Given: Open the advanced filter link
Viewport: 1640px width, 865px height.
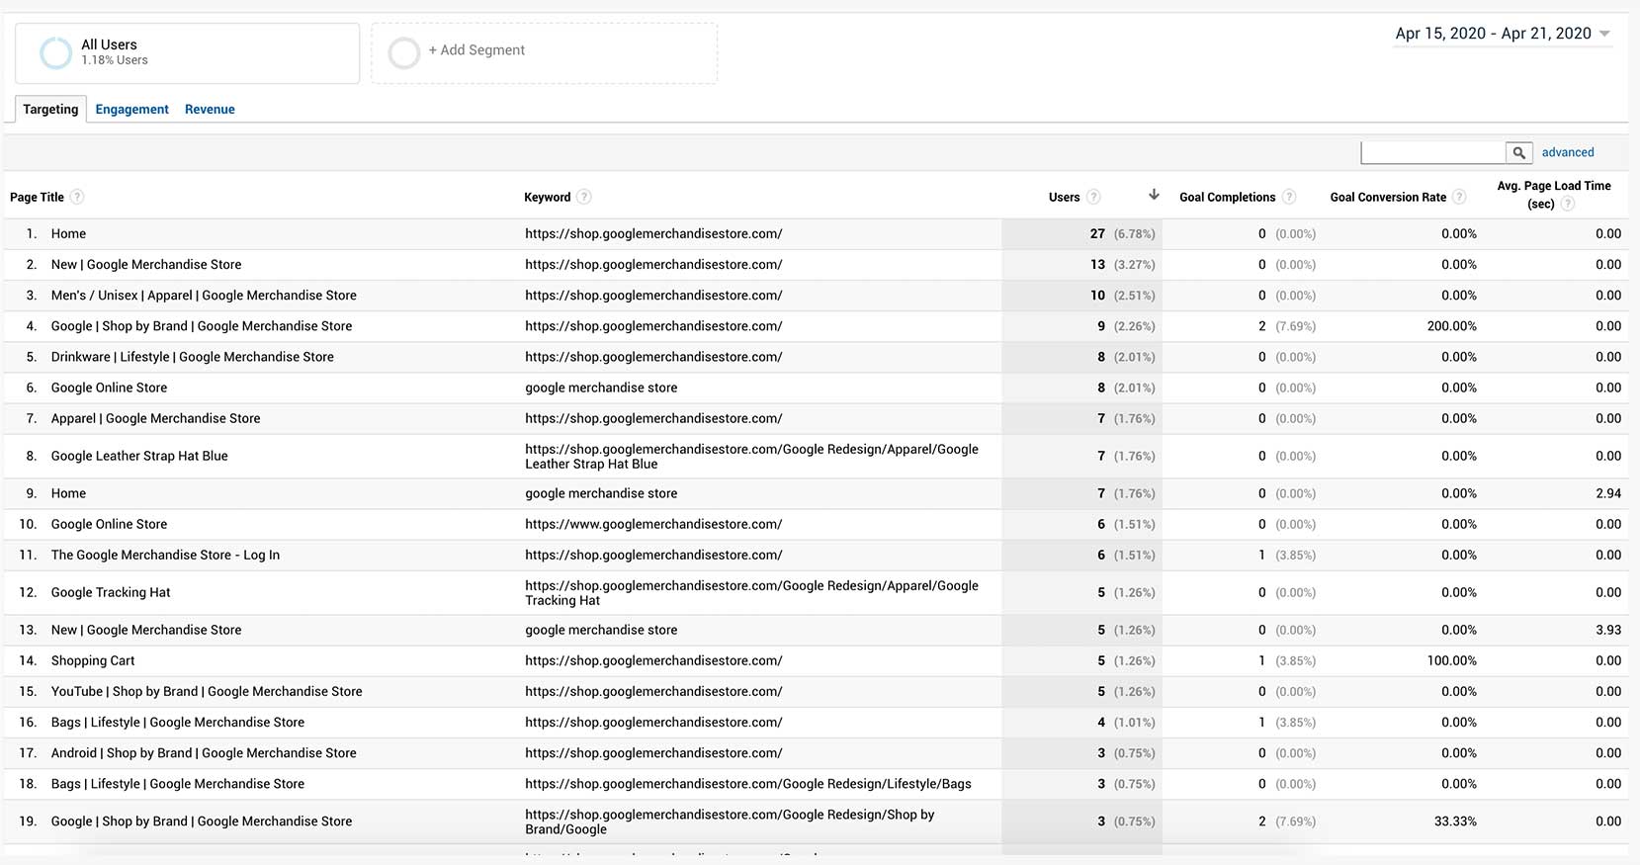Looking at the screenshot, I should point(1568,152).
